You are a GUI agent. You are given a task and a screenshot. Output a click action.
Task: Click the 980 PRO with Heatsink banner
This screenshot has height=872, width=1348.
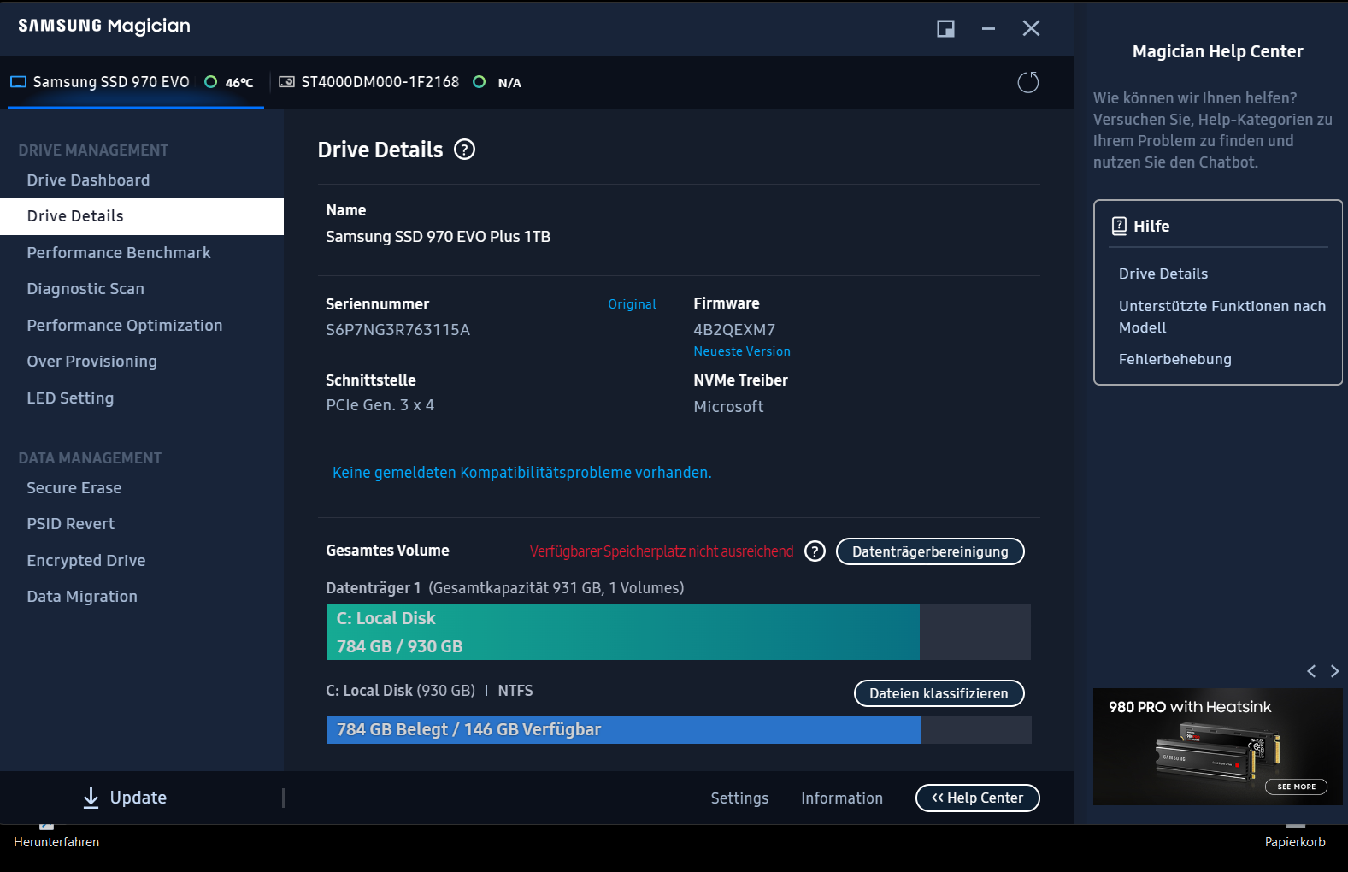pos(1217,746)
